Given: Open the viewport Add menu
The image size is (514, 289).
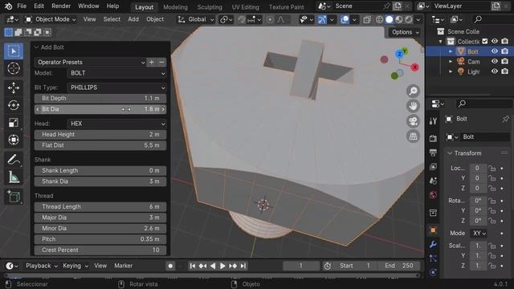Looking at the screenshot, I should (133, 19).
